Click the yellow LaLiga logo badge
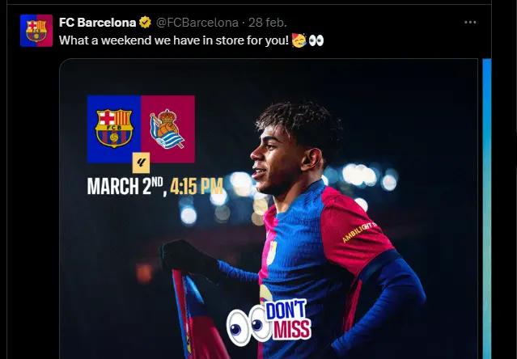The height and width of the screenshot is (359, 517). pos(141,163)
